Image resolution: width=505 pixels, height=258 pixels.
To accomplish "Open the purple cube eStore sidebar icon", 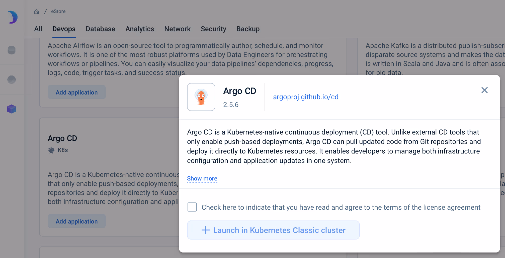I will click(x=12, y=109).
